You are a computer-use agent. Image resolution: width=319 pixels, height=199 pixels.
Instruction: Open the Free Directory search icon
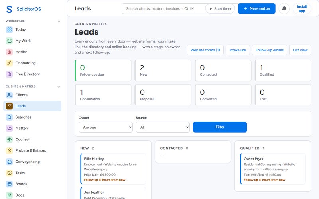pyautogui.click(x=9, y=74)
